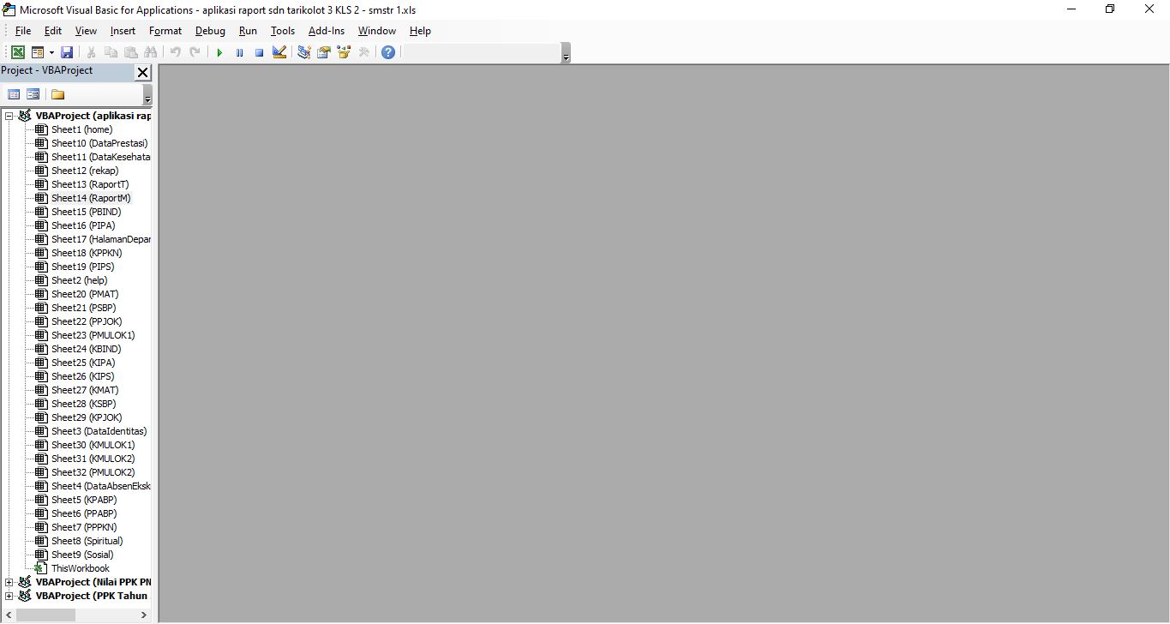Screen dimensions: 1170x624
Task: Click the Insert UserForm toolbar icon
Action: 38,52
